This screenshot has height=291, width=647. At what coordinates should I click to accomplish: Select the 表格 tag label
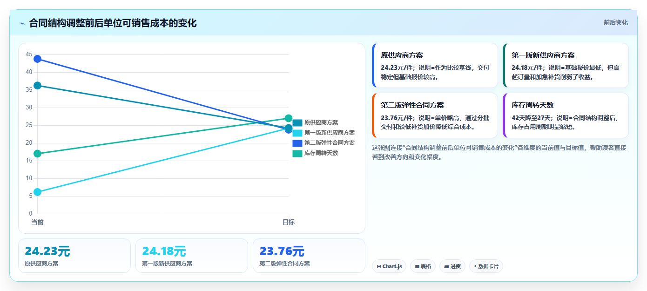[x=426, y=267]
